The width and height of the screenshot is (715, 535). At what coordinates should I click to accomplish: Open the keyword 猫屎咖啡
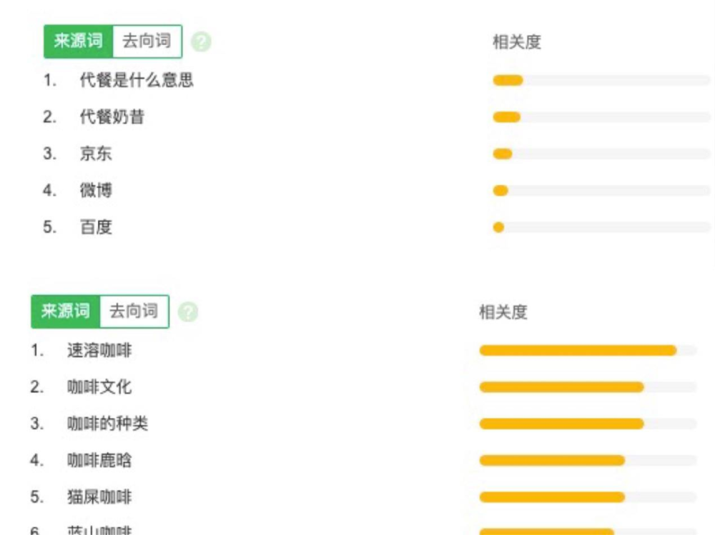click(99, 497)
